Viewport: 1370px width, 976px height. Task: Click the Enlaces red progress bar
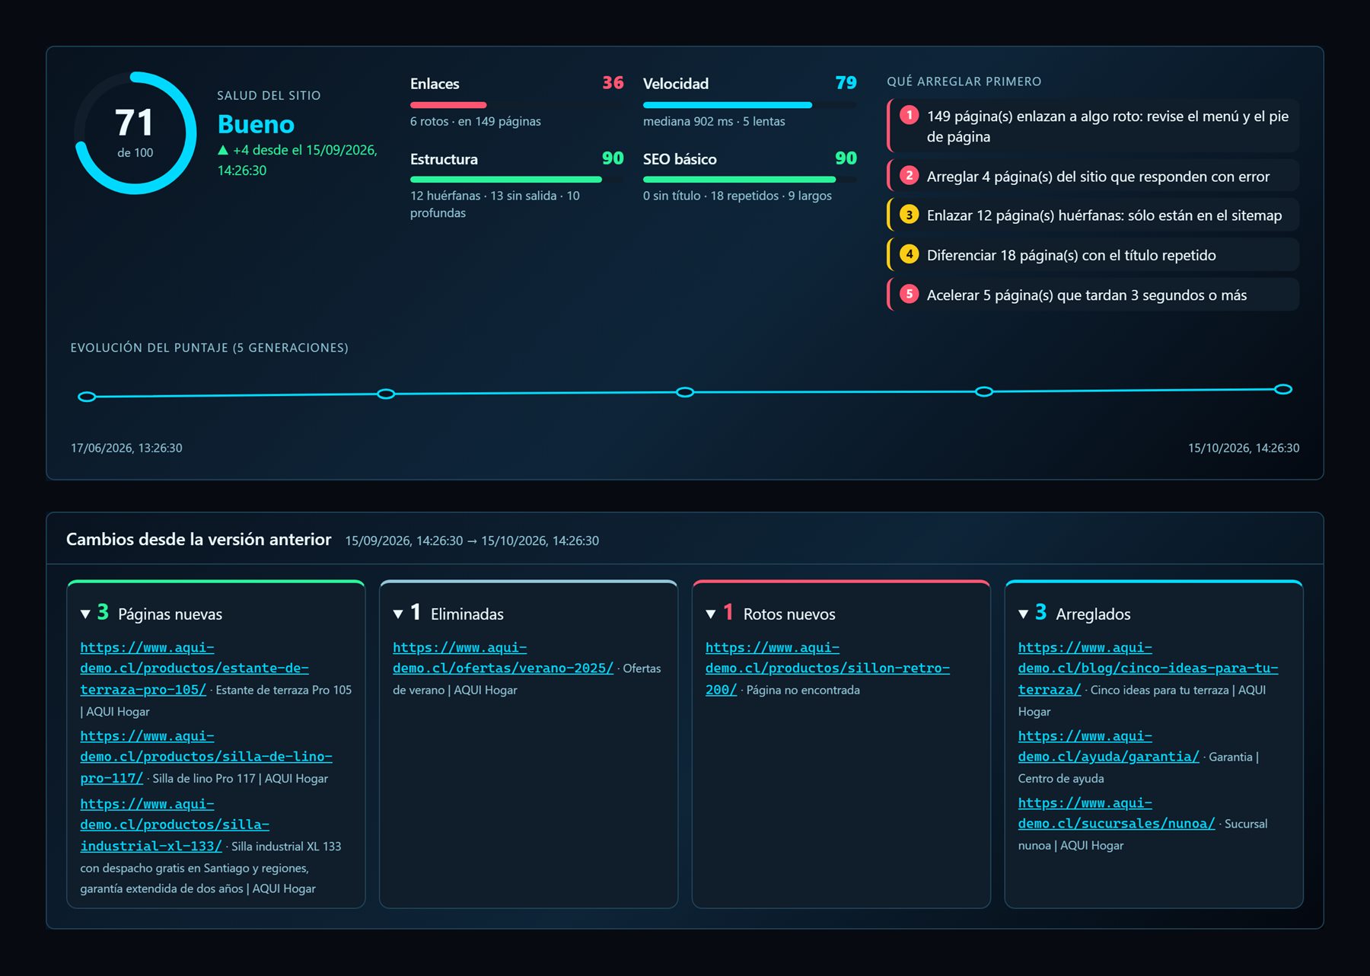click(448, 105)
